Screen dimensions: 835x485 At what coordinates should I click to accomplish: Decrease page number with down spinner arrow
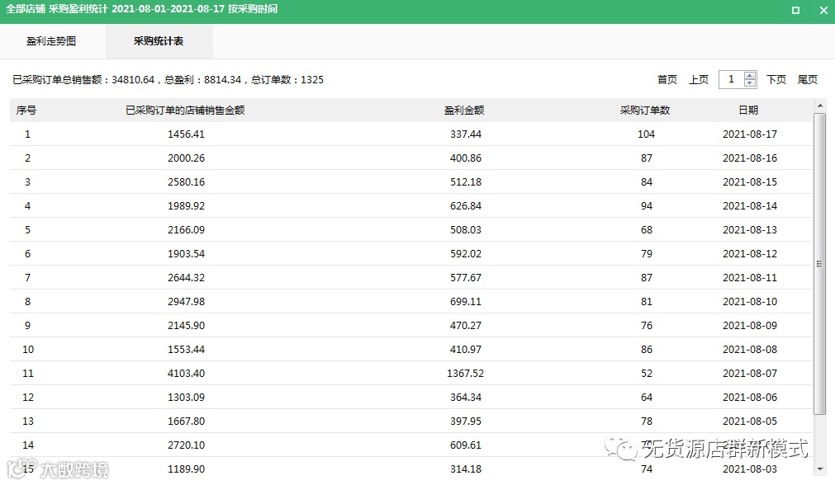(x=750, y=83)
